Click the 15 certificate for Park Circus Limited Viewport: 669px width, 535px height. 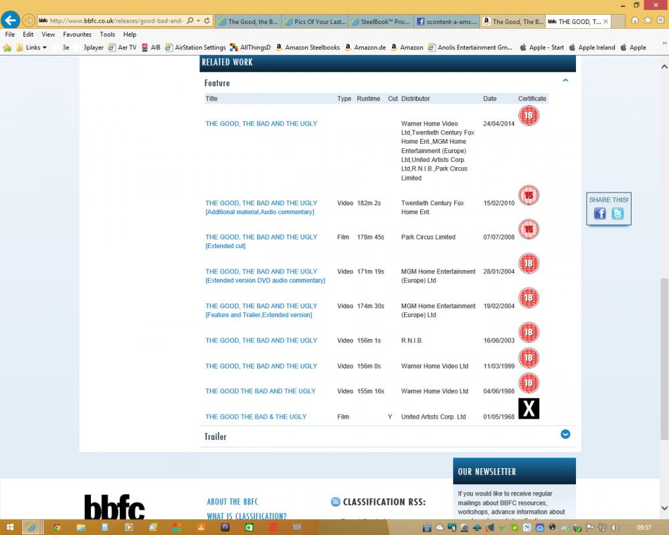pos(529,229)
